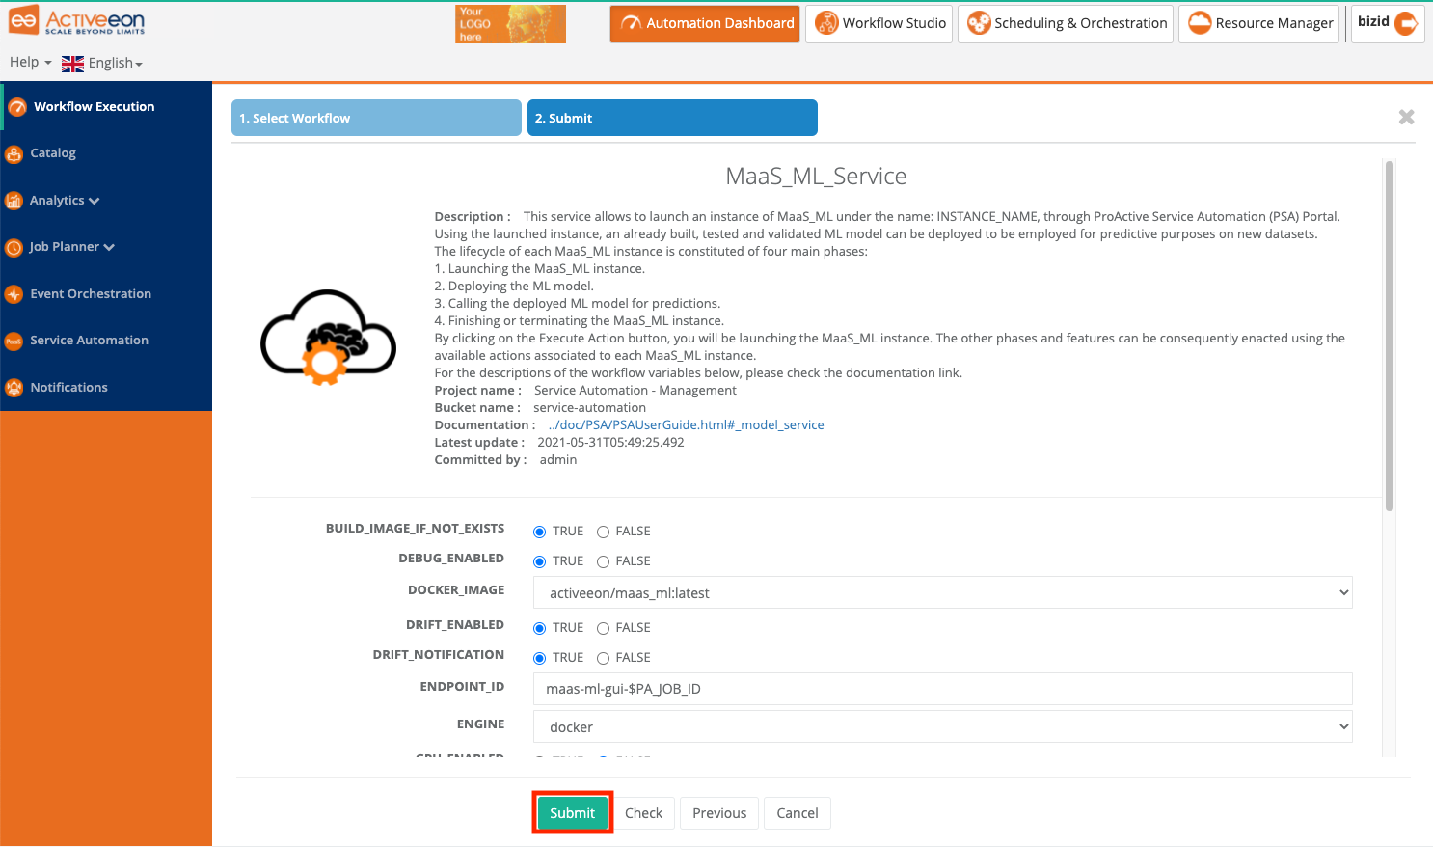
Task: Click the 'Service Automation - Management' project name
Action: point(635,390)
